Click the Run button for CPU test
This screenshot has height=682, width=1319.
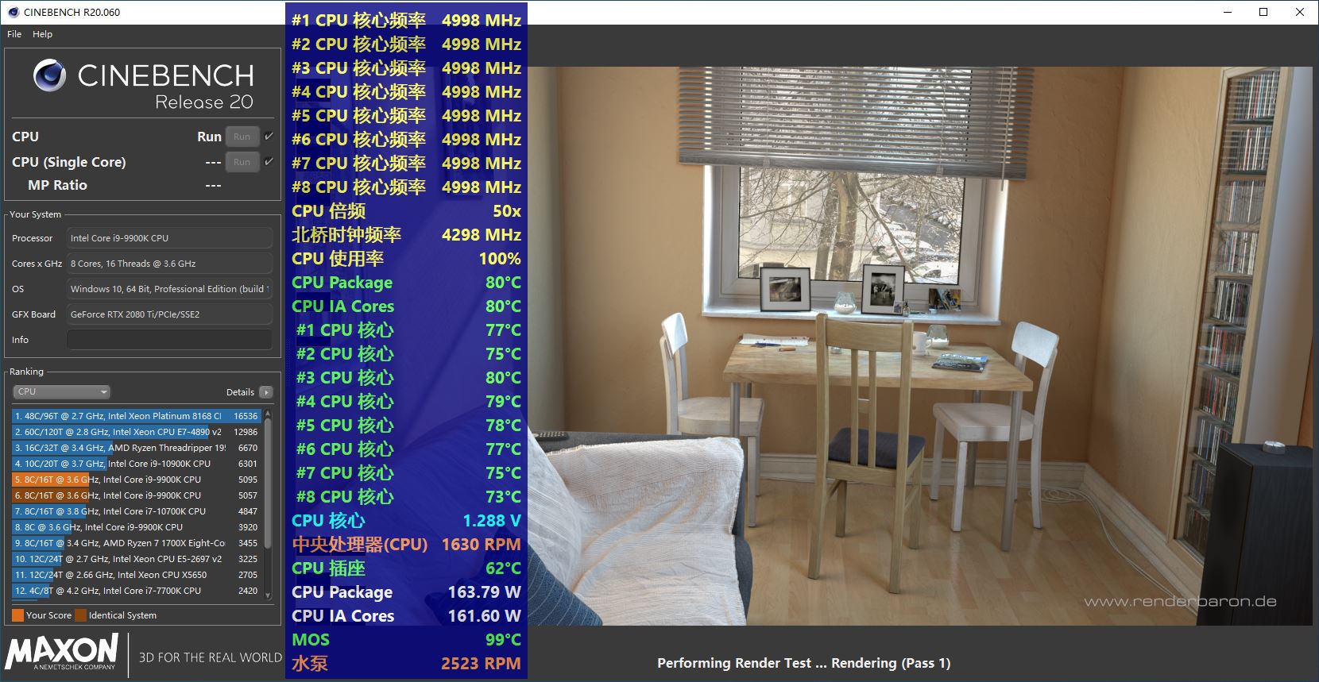tap(242, 137)
